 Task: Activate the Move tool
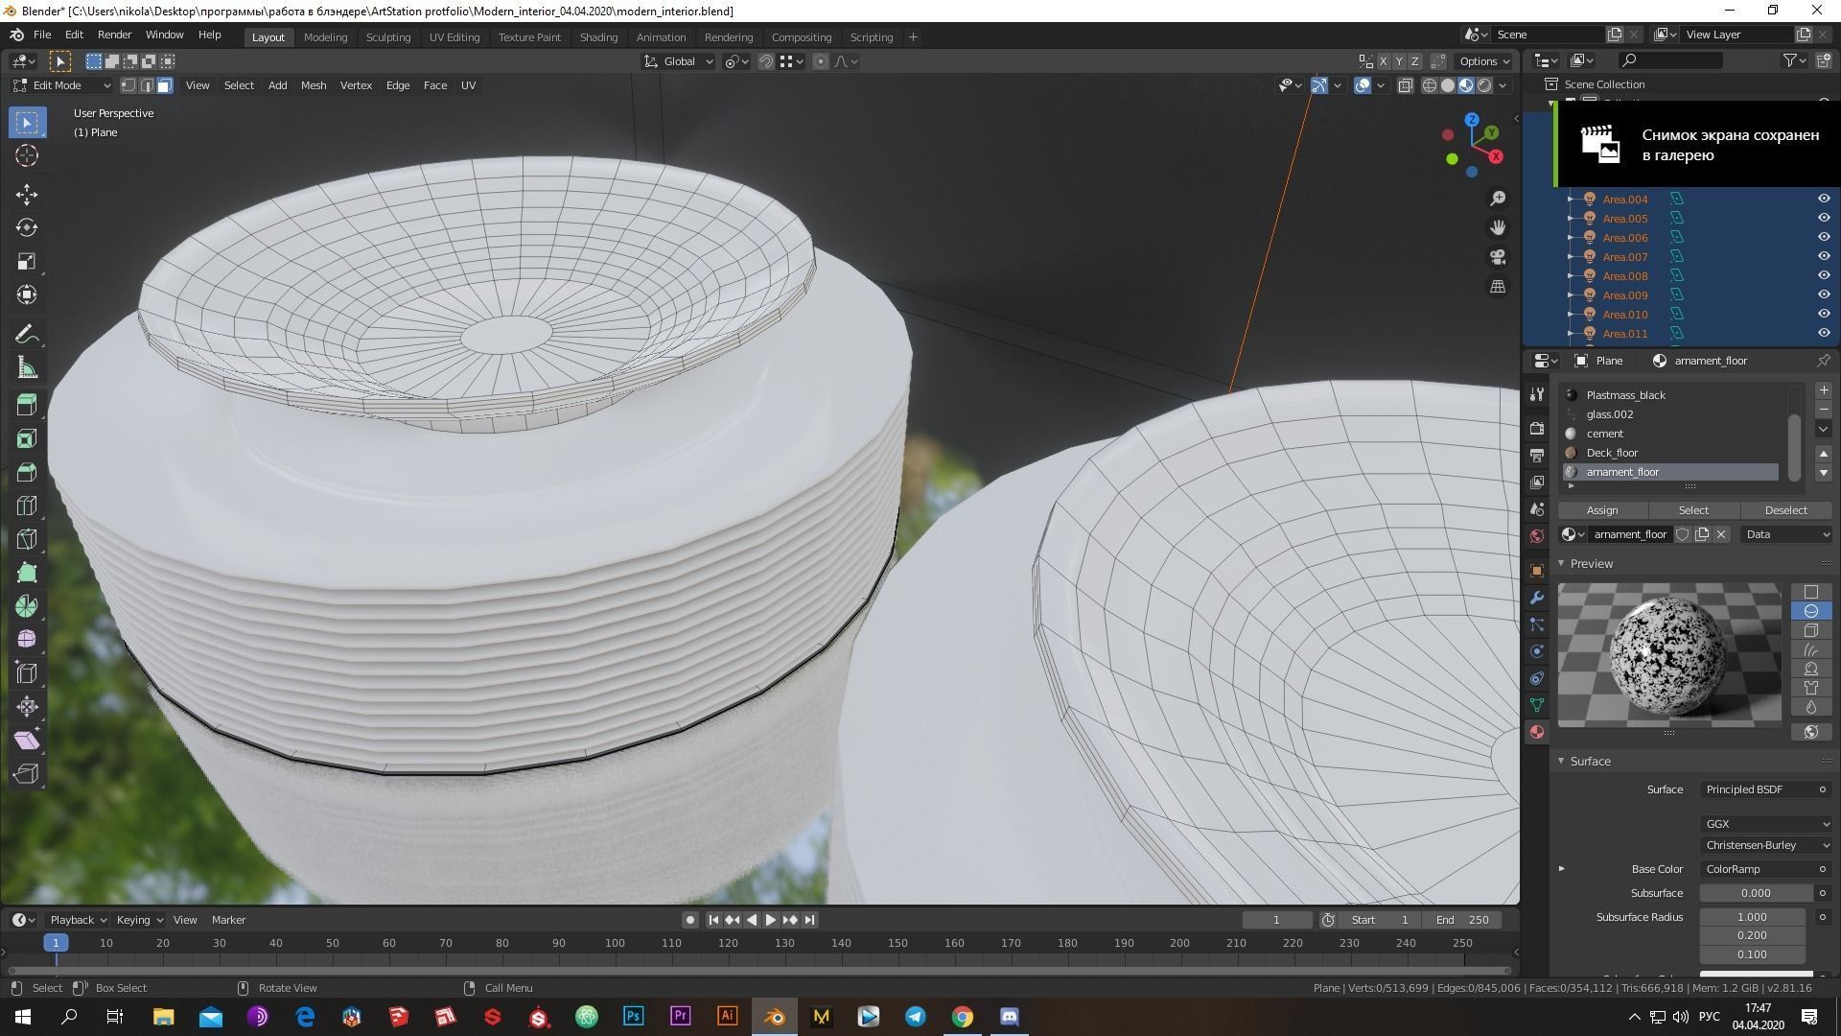27,195
